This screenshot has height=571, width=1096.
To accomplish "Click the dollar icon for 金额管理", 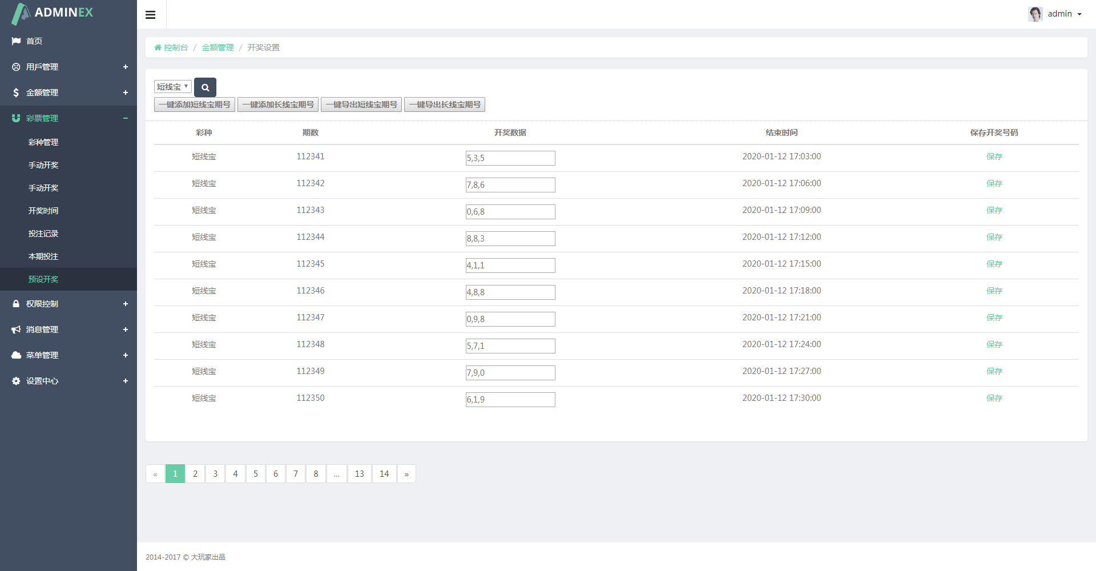I will pos(16,93).
